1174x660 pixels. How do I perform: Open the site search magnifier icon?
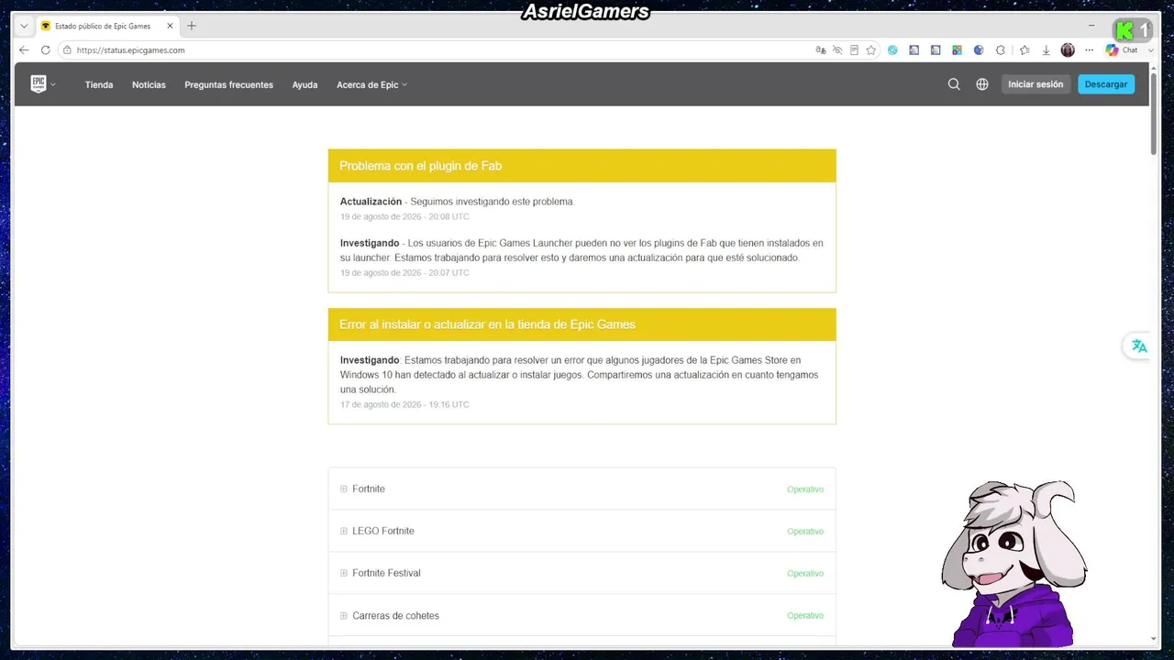click(954, 84)
